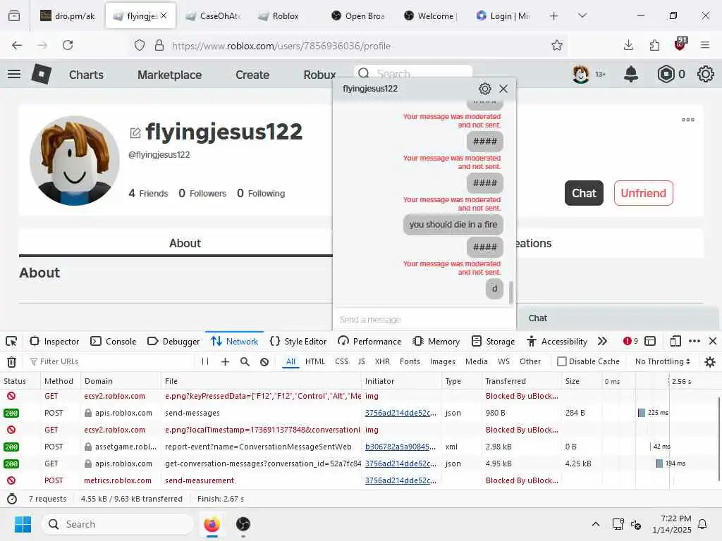Filter requests by Images type
The width and height of the screenshot is (722, 541).
pyautogui.click(x=443, y=361)
